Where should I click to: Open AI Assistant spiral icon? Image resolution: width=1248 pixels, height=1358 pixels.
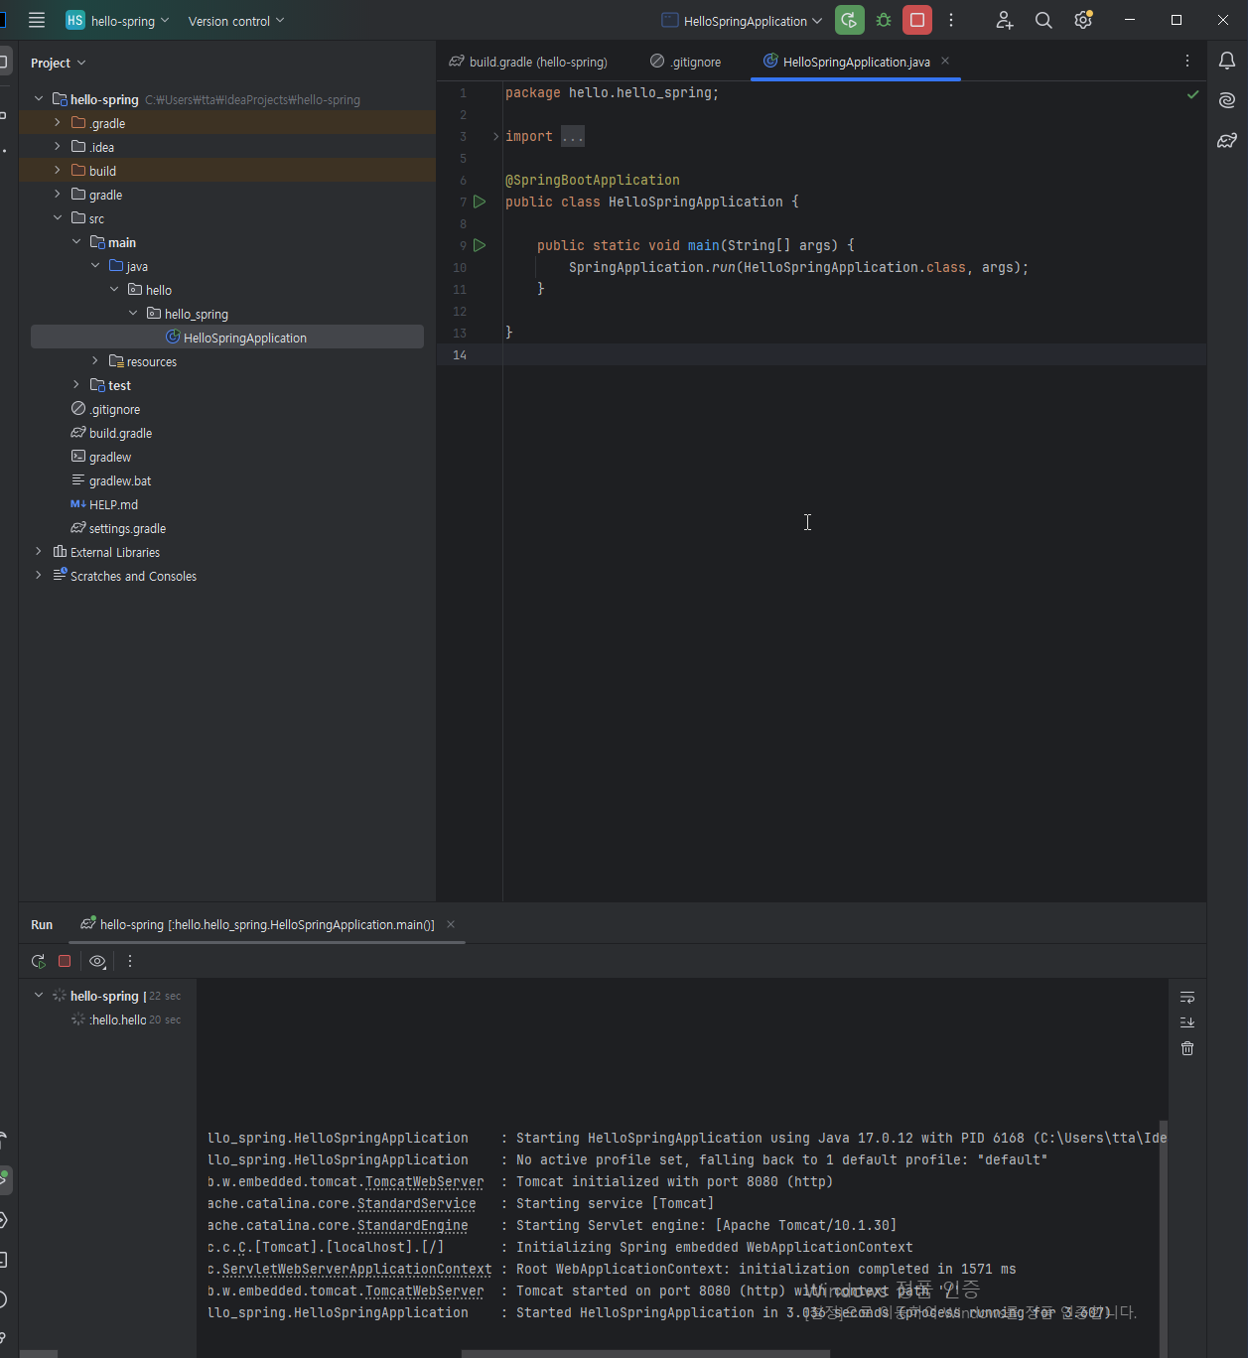coord(1227,100)
